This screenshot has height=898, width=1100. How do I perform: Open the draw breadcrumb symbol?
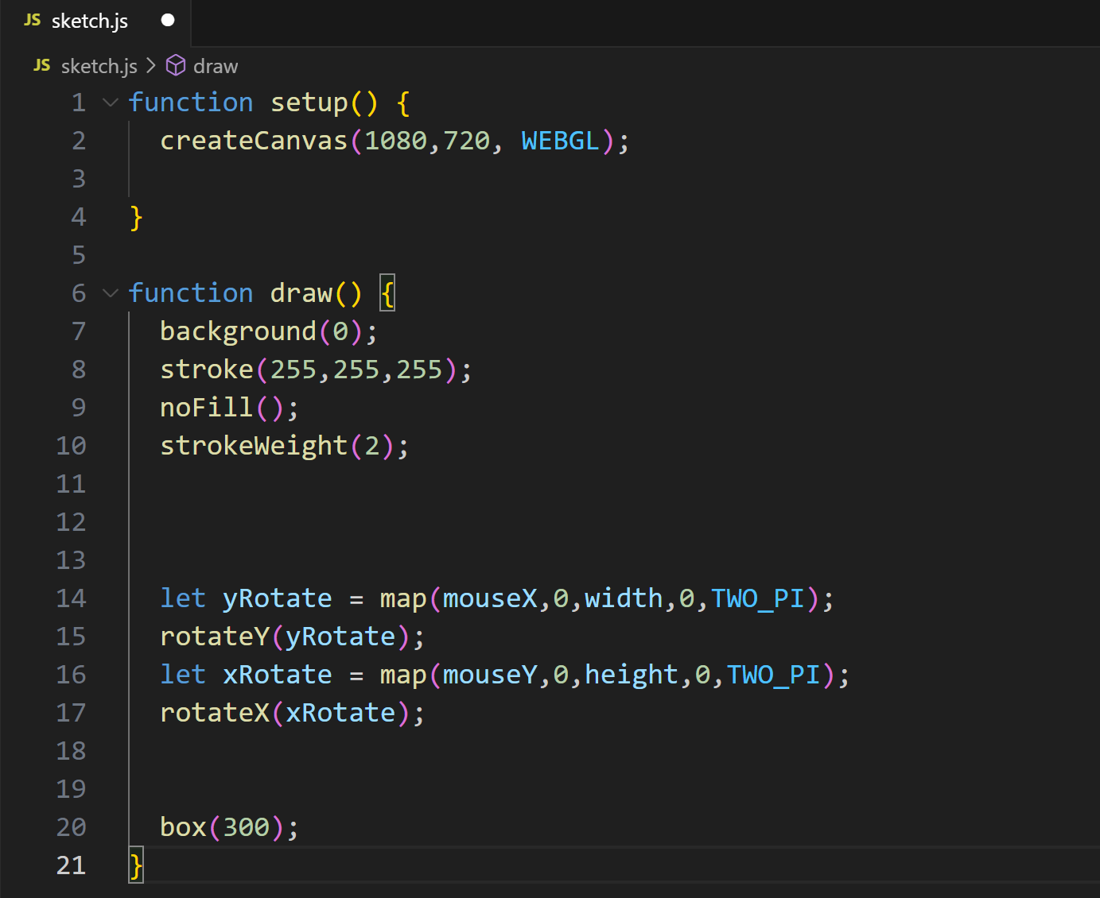tap(216, 66)
